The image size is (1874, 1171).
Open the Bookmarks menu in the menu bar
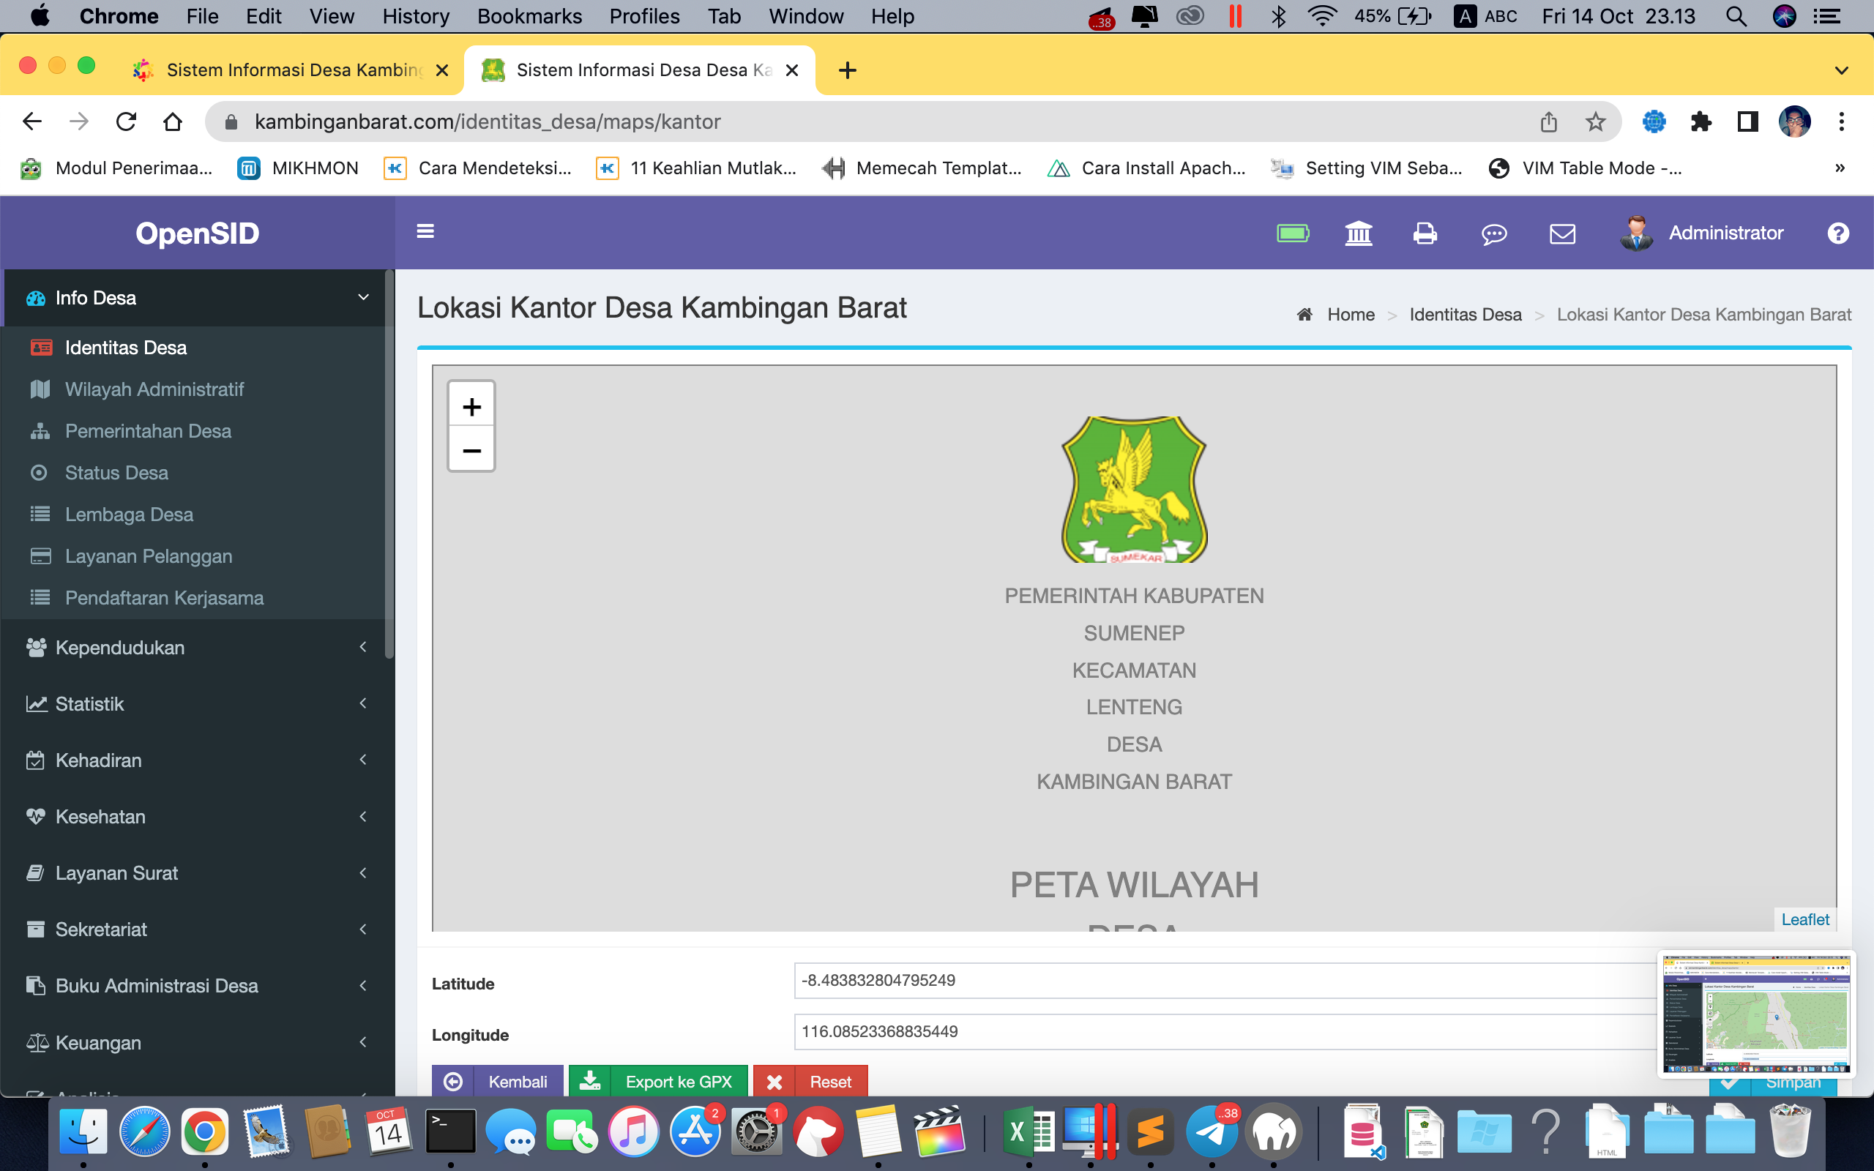pos(530,16)
